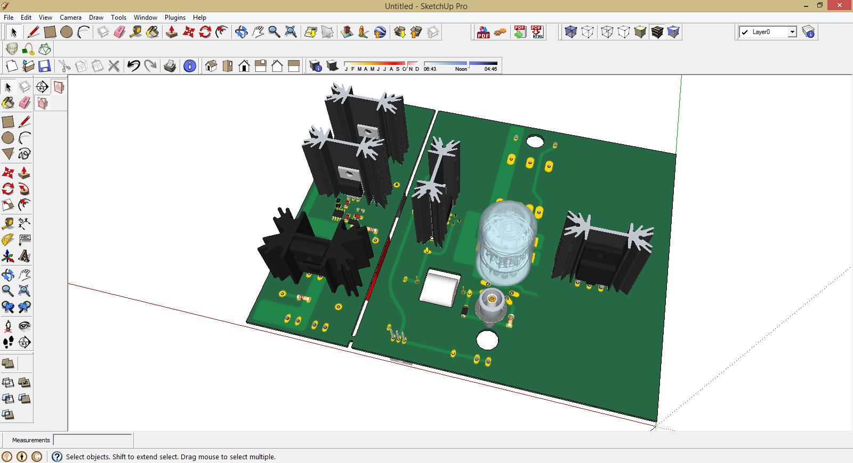Open the Camera menu

pyautogui.click(x=70, y=18)
